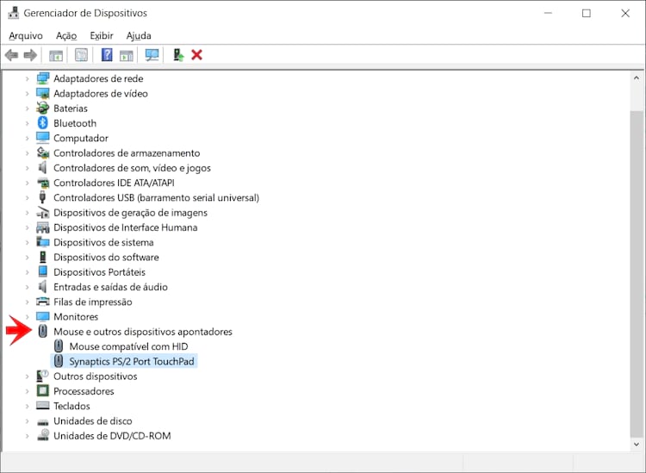The image size is (646, 473).
Task: Select Dispositivos de sistema
Action: (103, 242)
